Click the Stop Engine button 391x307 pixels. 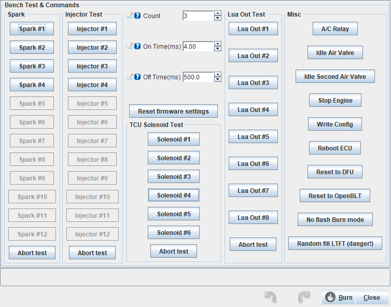click(x=335, y=100)
